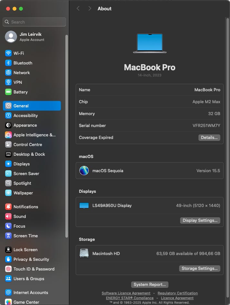Select the Users & Groups icon
Viewport: 230px width, 305px height.
pos(8,279)
